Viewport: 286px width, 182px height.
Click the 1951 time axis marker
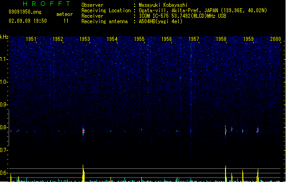[x=31, y=39]
